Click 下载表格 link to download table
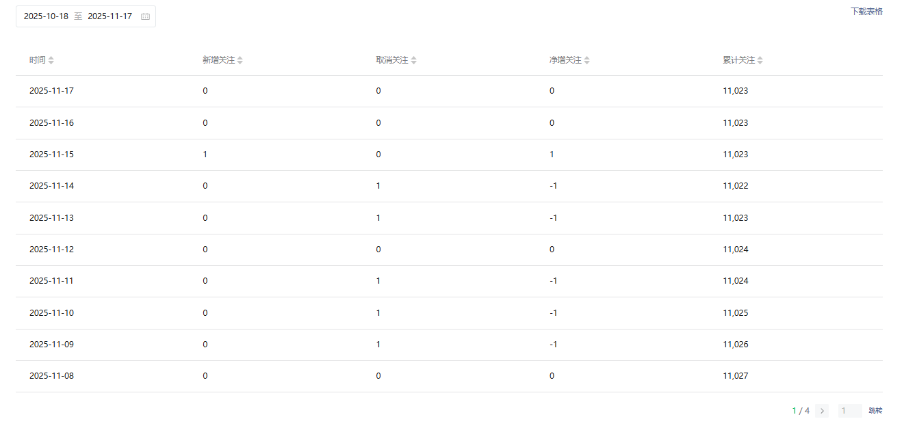904x430 pixels. 866,12
